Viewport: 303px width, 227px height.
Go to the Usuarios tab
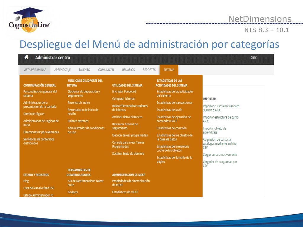(x=128, y=70)
